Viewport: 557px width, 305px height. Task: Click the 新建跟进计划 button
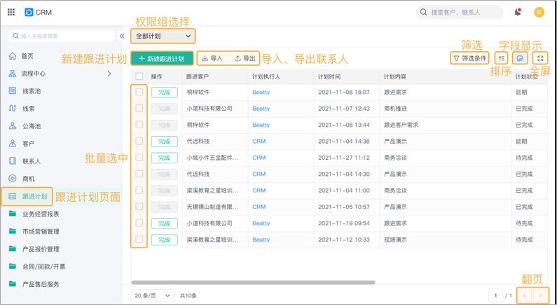[x=162, y=59]
